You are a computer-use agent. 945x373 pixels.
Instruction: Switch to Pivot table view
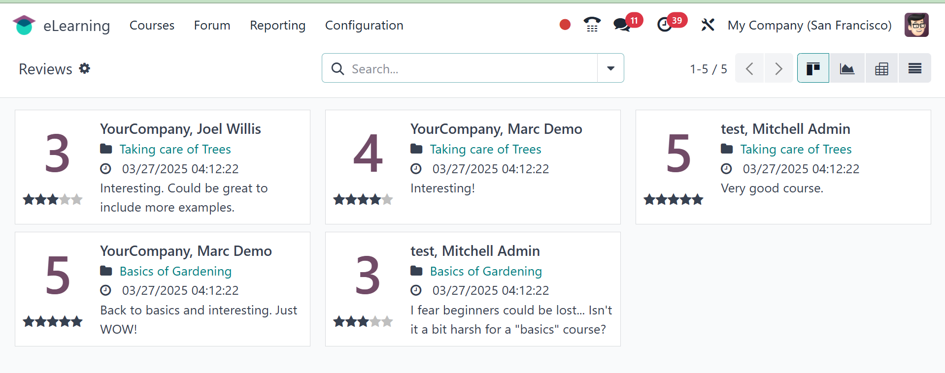881,68
